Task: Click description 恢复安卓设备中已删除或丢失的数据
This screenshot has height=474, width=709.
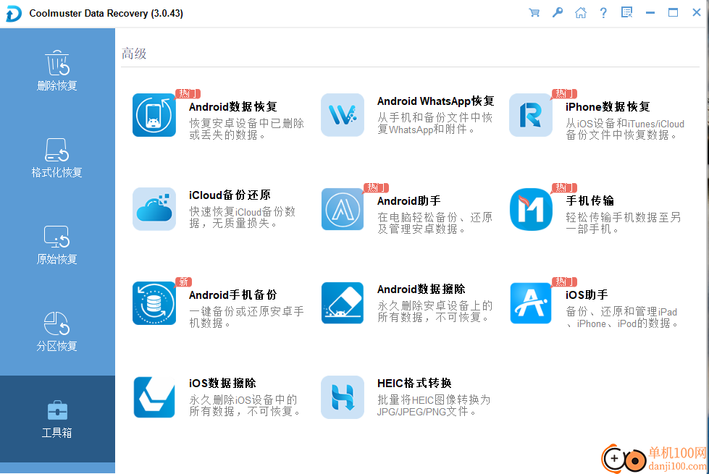Action: point(246,129)
